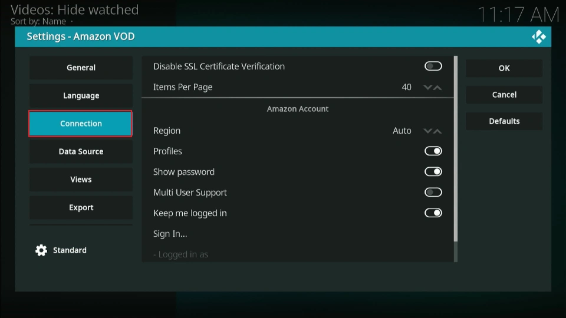Viewport: 566px width, 318px height.
Task: Go to the Export category
Action: (x=81, y=208)
